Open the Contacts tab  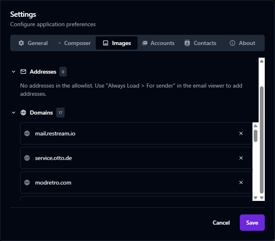point(201,43)
